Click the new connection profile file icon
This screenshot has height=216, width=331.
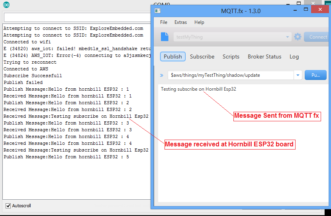[165, 37]
